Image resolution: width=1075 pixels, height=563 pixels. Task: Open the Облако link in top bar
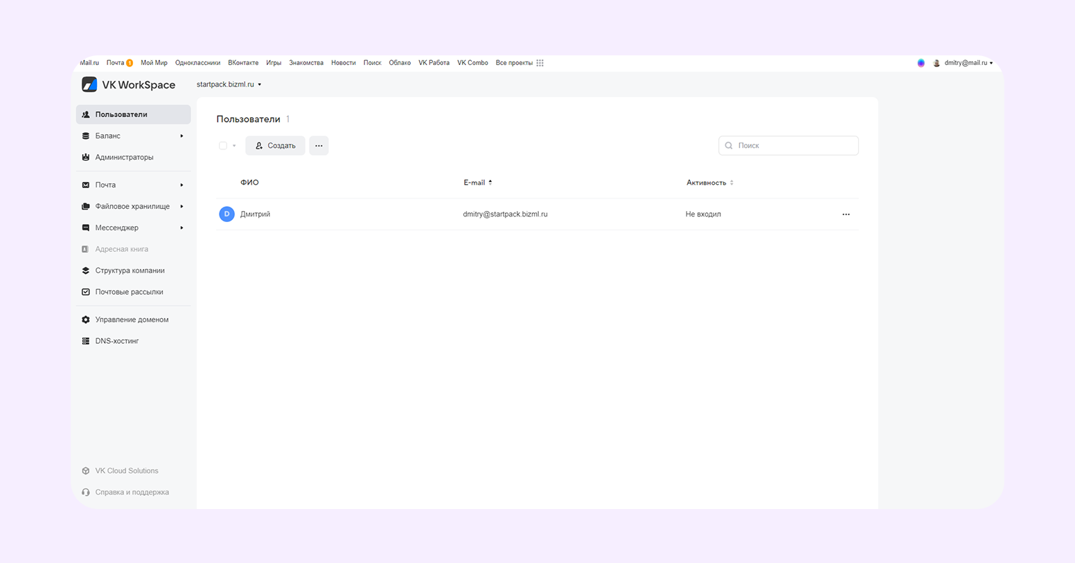[400, 63]
